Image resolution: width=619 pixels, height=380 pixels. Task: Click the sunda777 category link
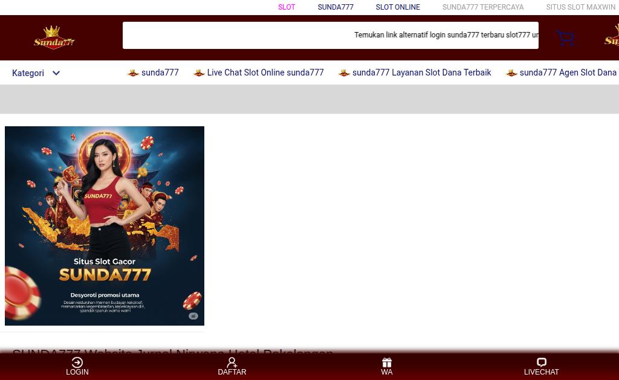160,72
